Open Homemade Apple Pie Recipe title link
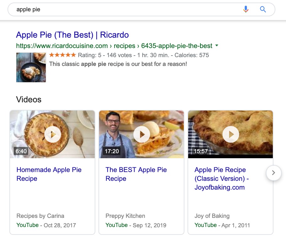The height and width of the screenshot is (248, 286). pyautogui.click(x=49, y=174)
